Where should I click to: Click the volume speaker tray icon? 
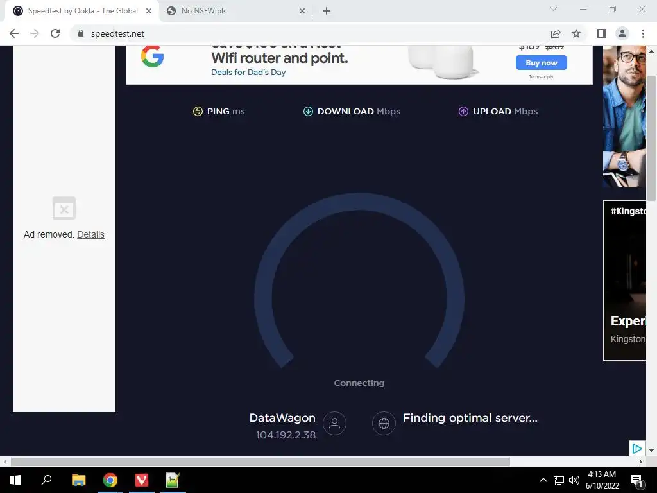tap(574, 480)
